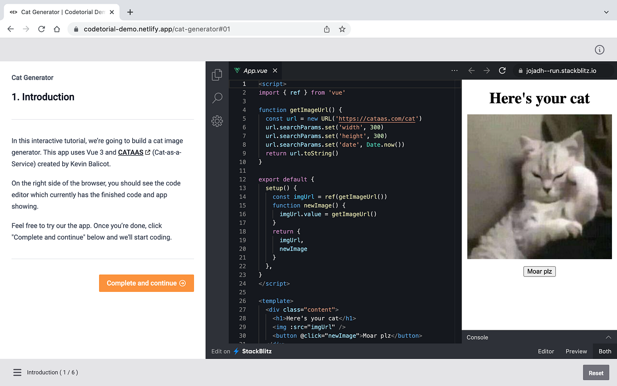This screenshot has height=386, width=617.
Task: Select the App.vue editor tab
Action: [254, 70]
